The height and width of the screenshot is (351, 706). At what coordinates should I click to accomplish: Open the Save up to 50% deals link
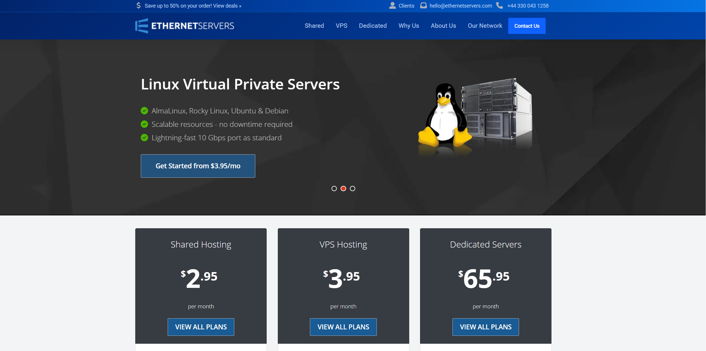[193, 6]
